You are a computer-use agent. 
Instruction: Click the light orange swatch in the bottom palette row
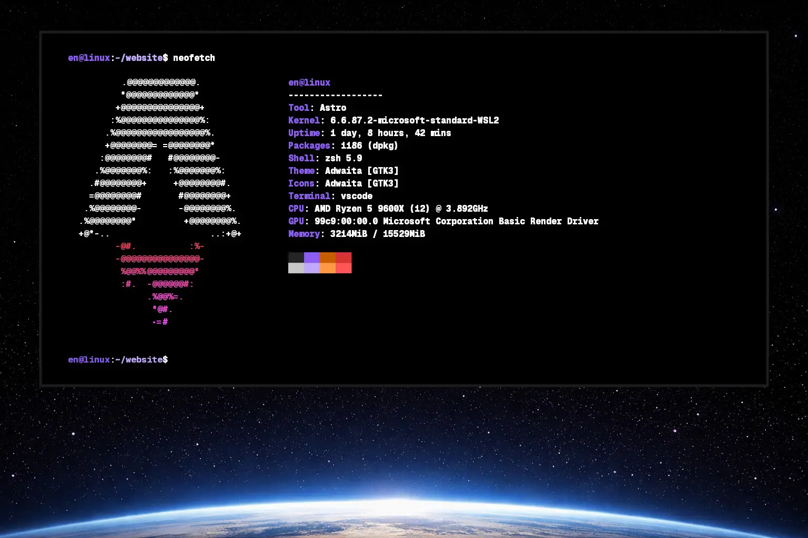click(328, 268)
